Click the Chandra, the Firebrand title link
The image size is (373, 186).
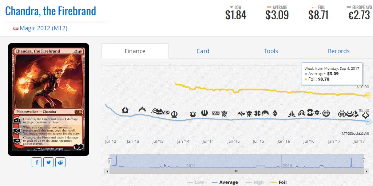pyautogui.click(x=51, y=11)
